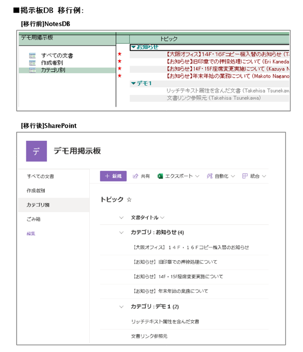
Task: Select 作成者別 view in Notes pane
Action: point(52,63)
